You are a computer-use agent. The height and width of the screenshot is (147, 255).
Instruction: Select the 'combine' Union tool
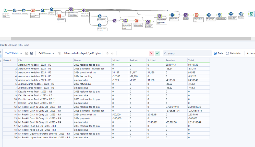pyautogui.click(x=186, y=15)
